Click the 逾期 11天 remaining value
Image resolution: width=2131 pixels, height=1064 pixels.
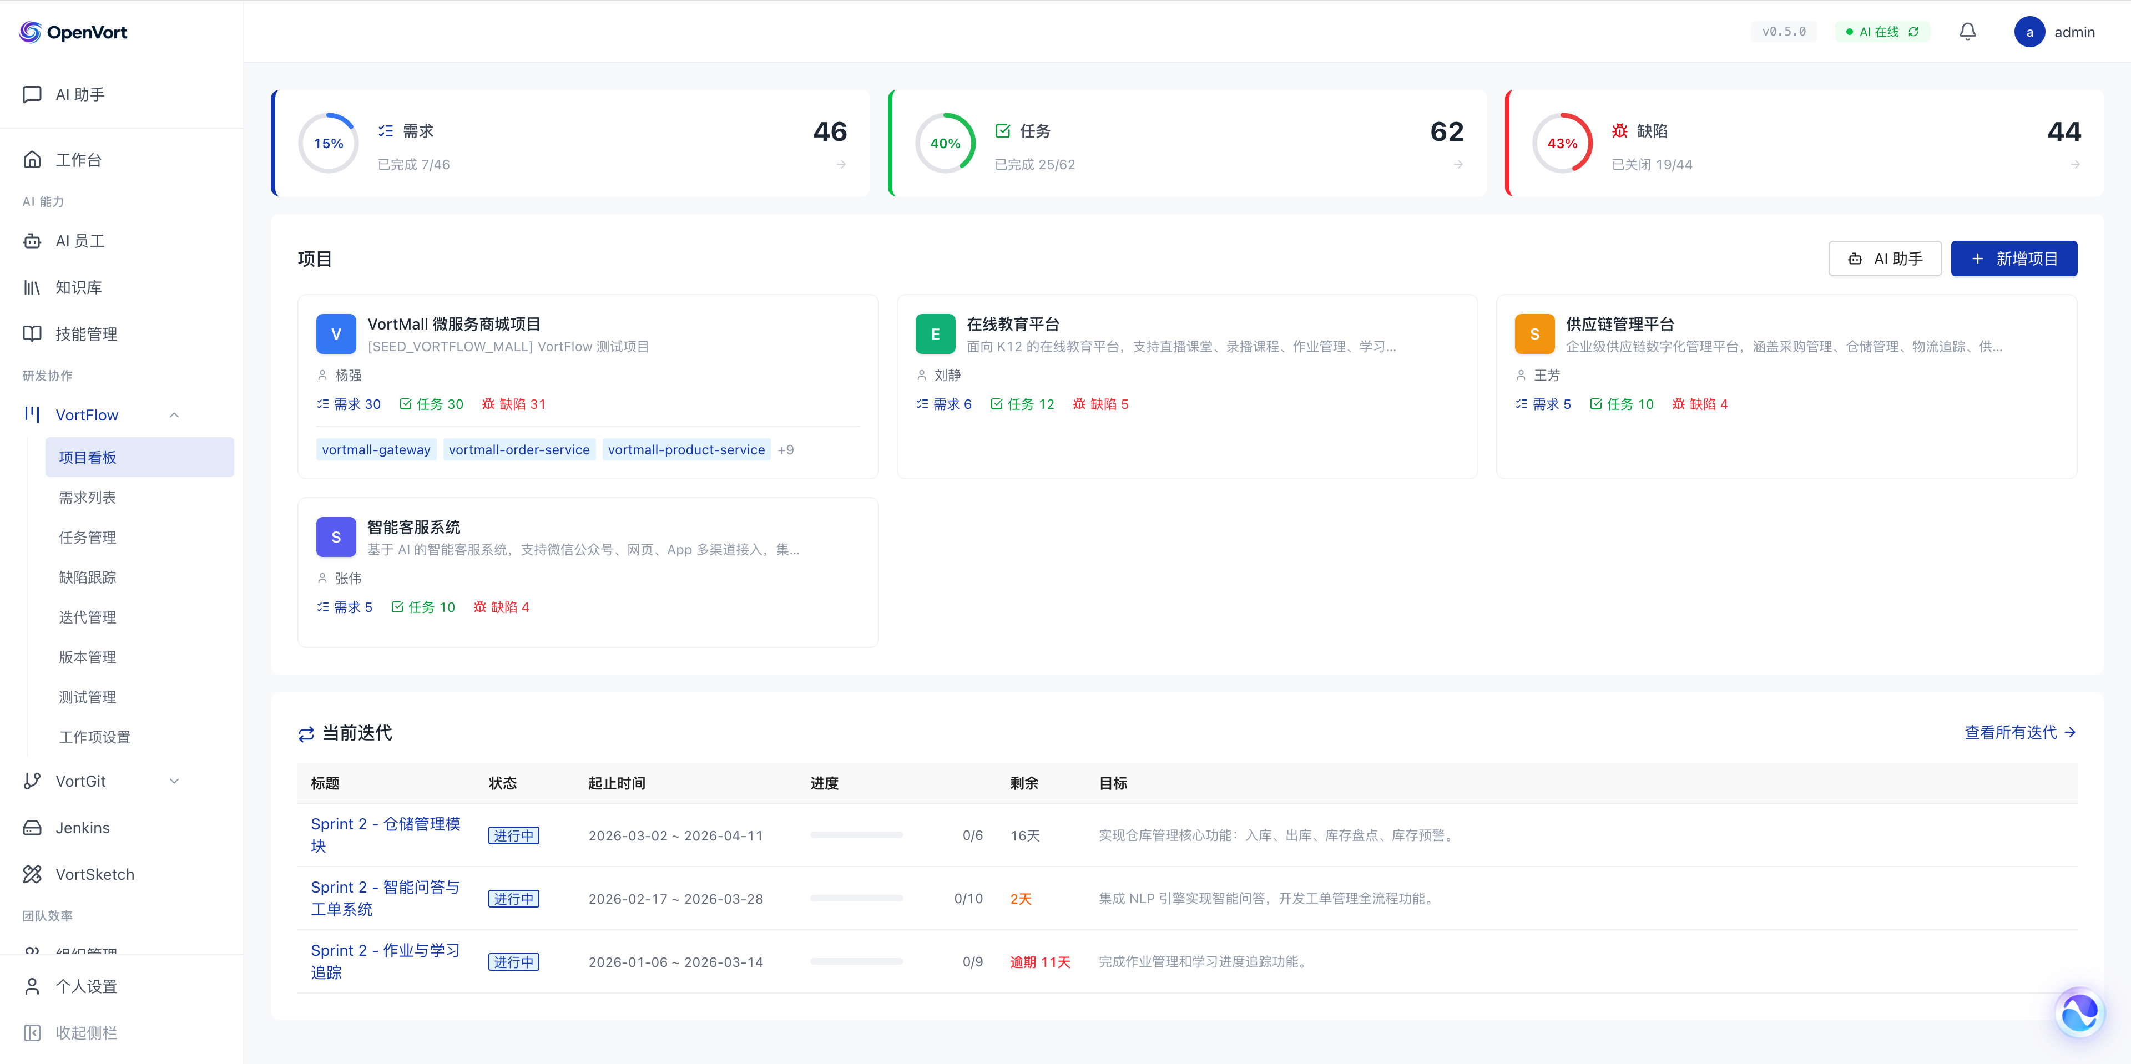click(x=1040, y=961)
